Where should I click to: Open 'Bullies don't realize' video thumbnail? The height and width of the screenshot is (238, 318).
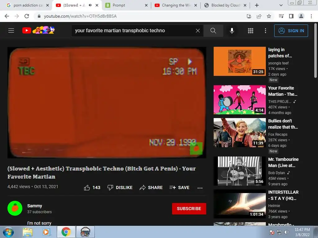pyautogui.click(x=239, y=133)
